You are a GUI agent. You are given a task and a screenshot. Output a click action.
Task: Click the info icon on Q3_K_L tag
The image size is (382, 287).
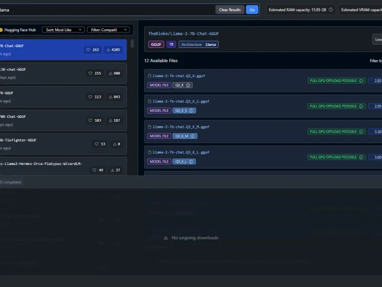[191, 162]
